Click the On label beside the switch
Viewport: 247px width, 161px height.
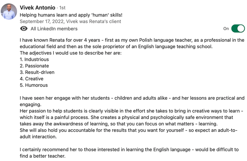point(226,29)
